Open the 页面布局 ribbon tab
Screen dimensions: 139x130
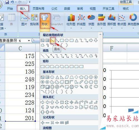(x=38, y=9)
